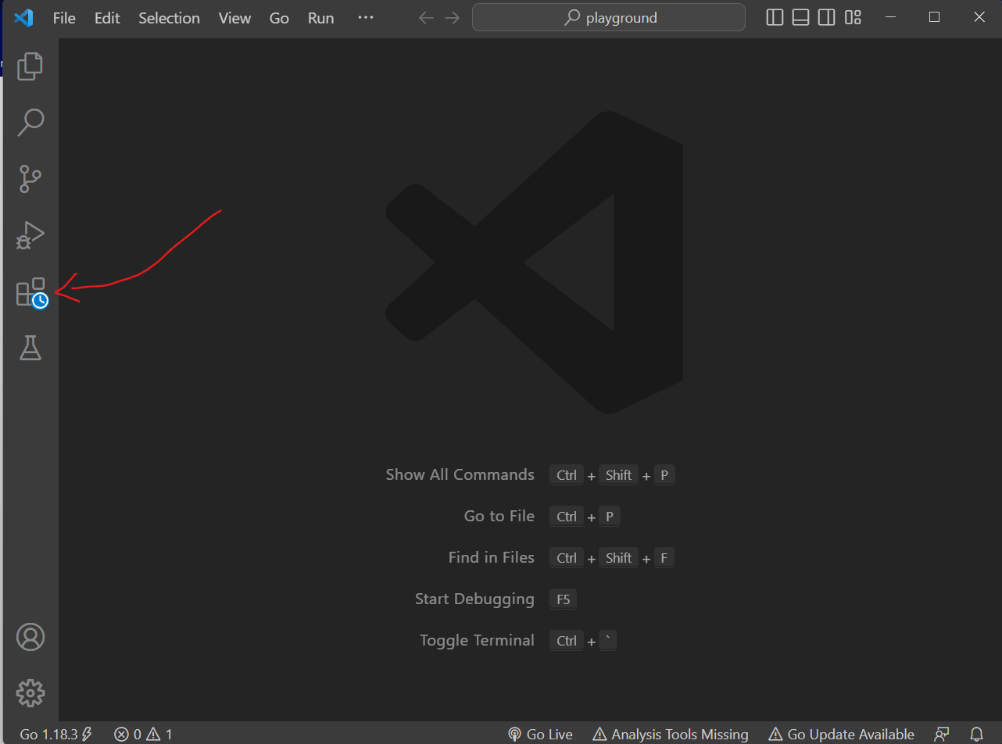Open the Accounts menu

[x=30, y=637]
